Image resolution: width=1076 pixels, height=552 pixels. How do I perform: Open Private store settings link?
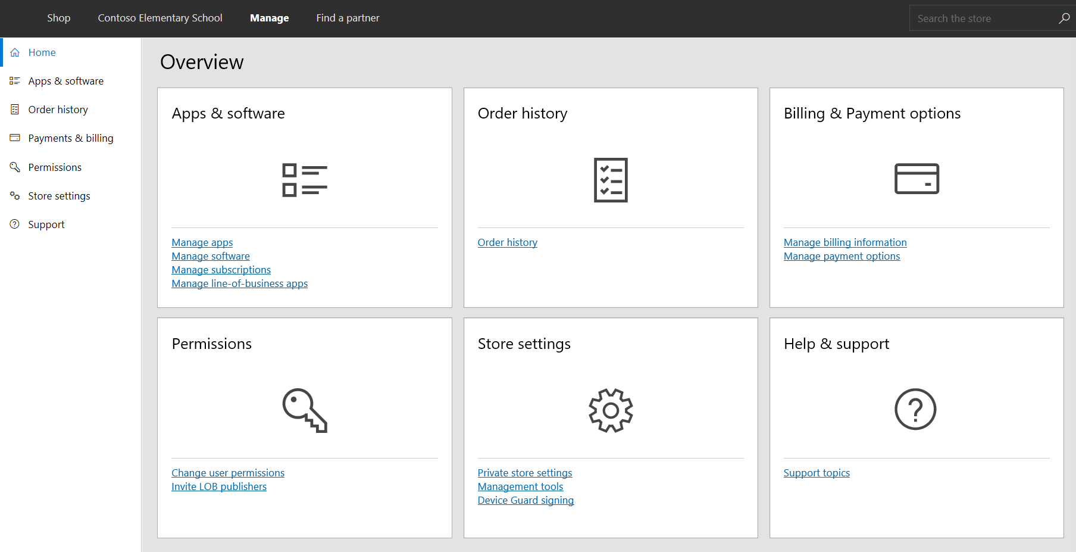click(x=525, y=473)
